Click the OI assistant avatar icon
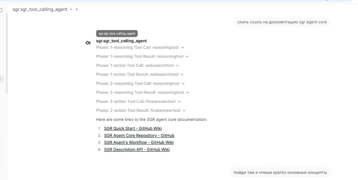This screenshot has width=358, height=180. (x=88, y=43)
